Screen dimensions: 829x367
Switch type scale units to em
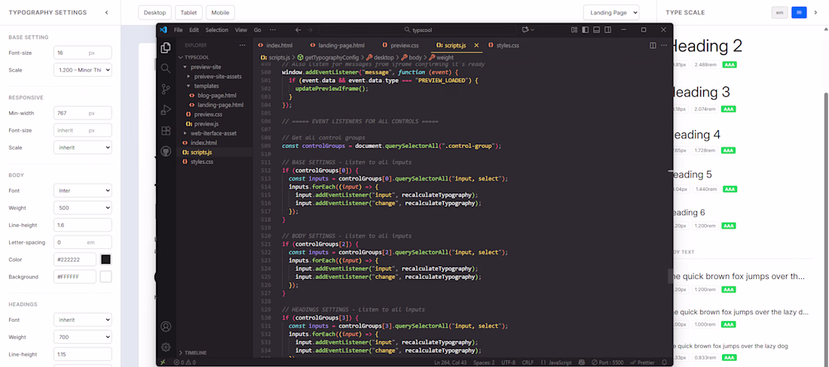[779, 13]
